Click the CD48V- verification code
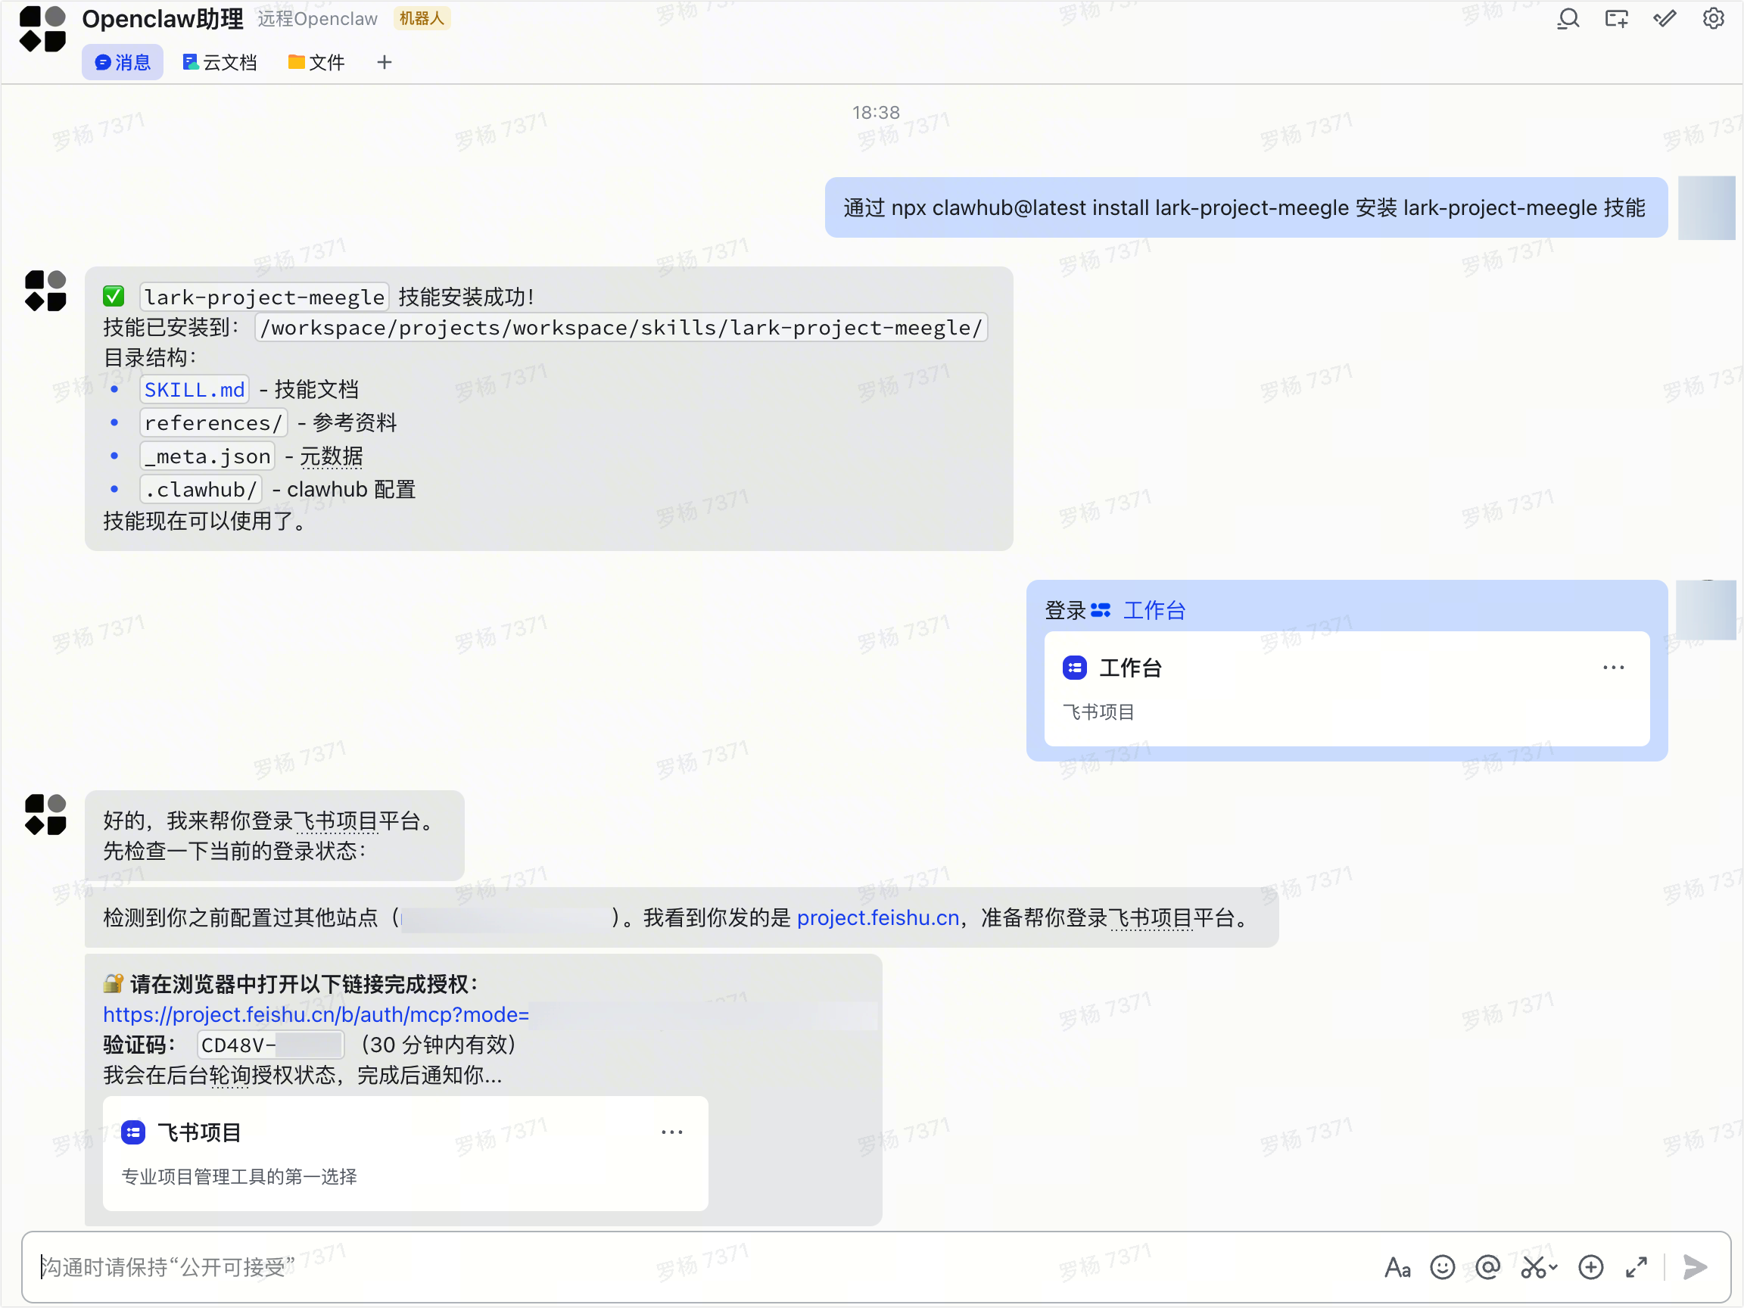The height and width of the screenshot is (1308, 1744). (269, 1045)
